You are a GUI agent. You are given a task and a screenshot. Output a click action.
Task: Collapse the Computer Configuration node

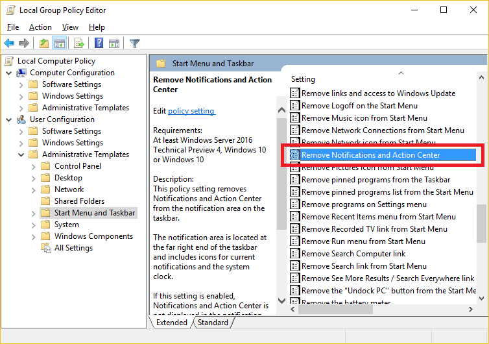pyautogui.click(x=9, y=73)
